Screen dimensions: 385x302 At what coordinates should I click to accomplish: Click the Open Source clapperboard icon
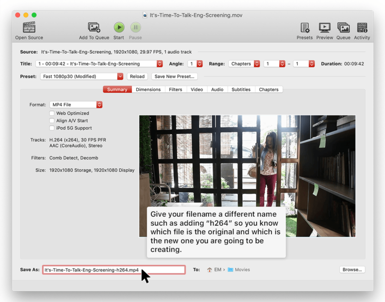pyautogui.click(x=29, y=27)
